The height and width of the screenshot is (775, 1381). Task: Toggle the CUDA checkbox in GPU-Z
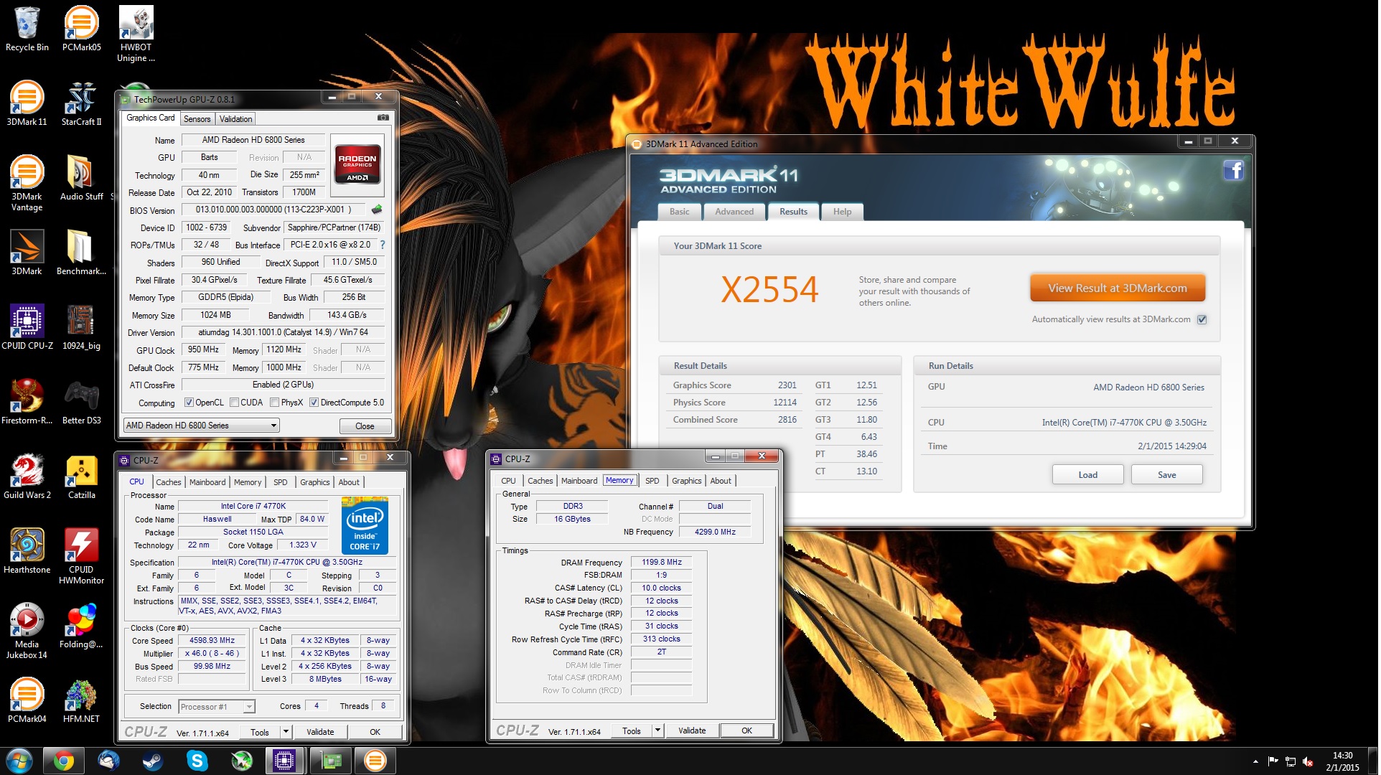[x=234, y=403]
